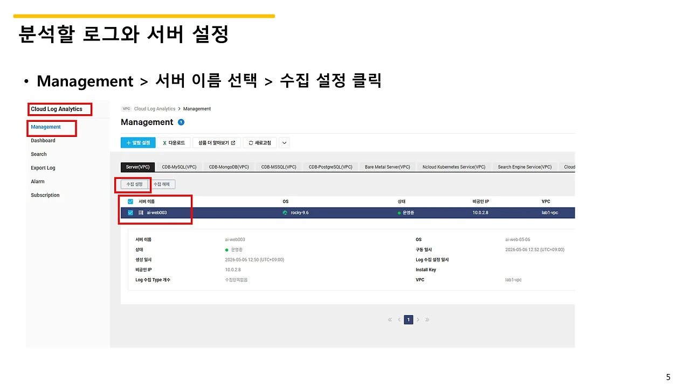The height and width of the screenshot is (388, 690).
Task: Click the 비공인 IP column header
Action: coord(482,202)
